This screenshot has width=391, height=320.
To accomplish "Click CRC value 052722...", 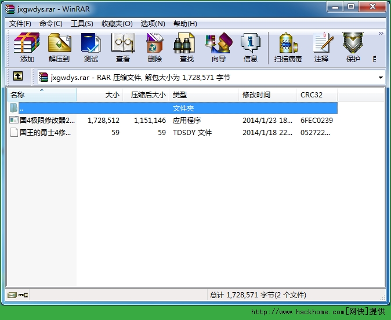I will [x=315, y=132].
